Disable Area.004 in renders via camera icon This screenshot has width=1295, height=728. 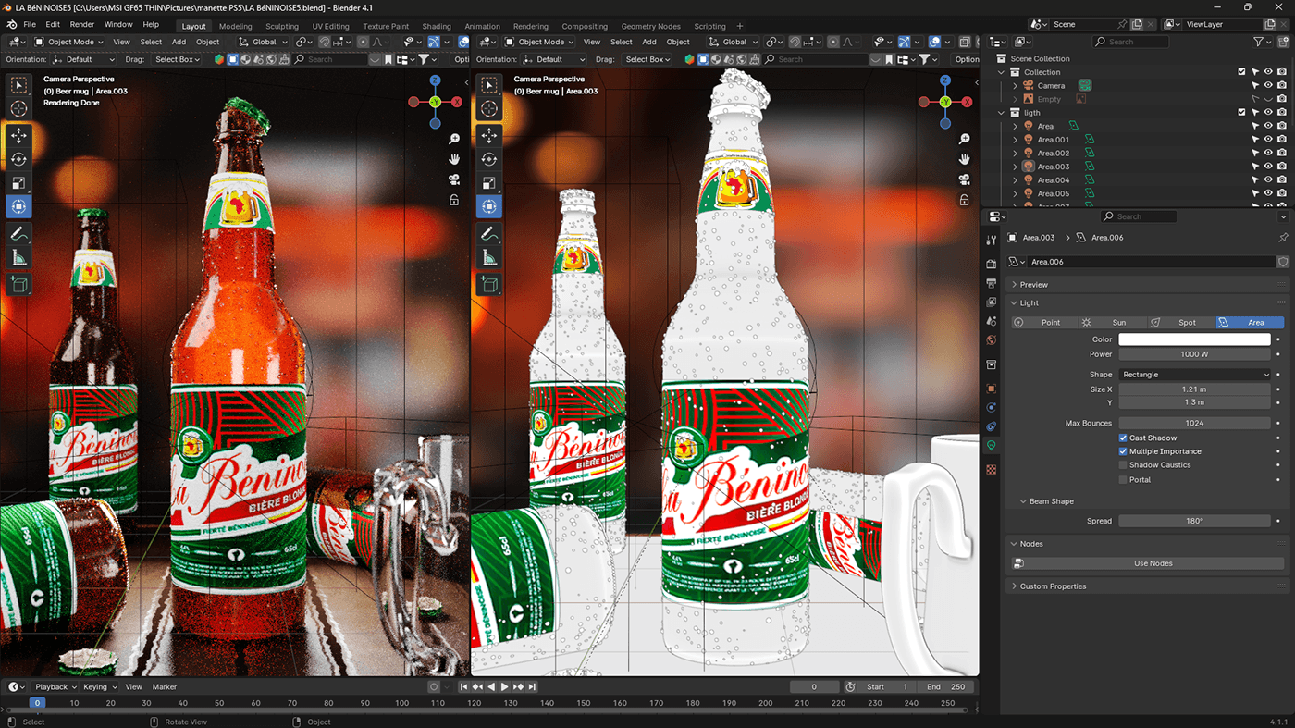pos(1281,180)
